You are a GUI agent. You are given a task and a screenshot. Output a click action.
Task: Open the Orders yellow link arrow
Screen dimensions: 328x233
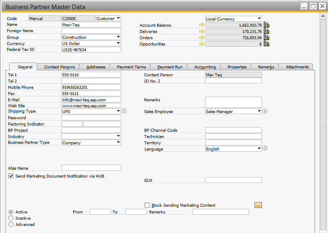point(202,38)
